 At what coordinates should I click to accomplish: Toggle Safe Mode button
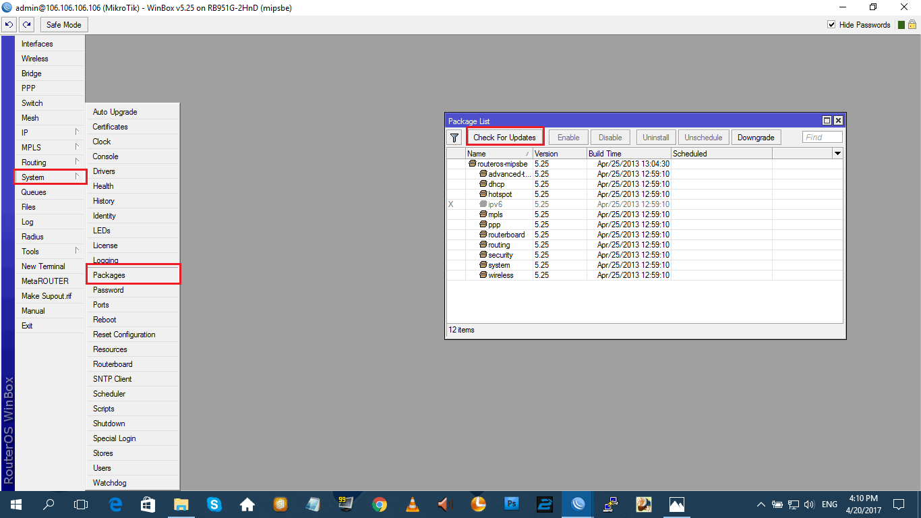click(64, 25)
